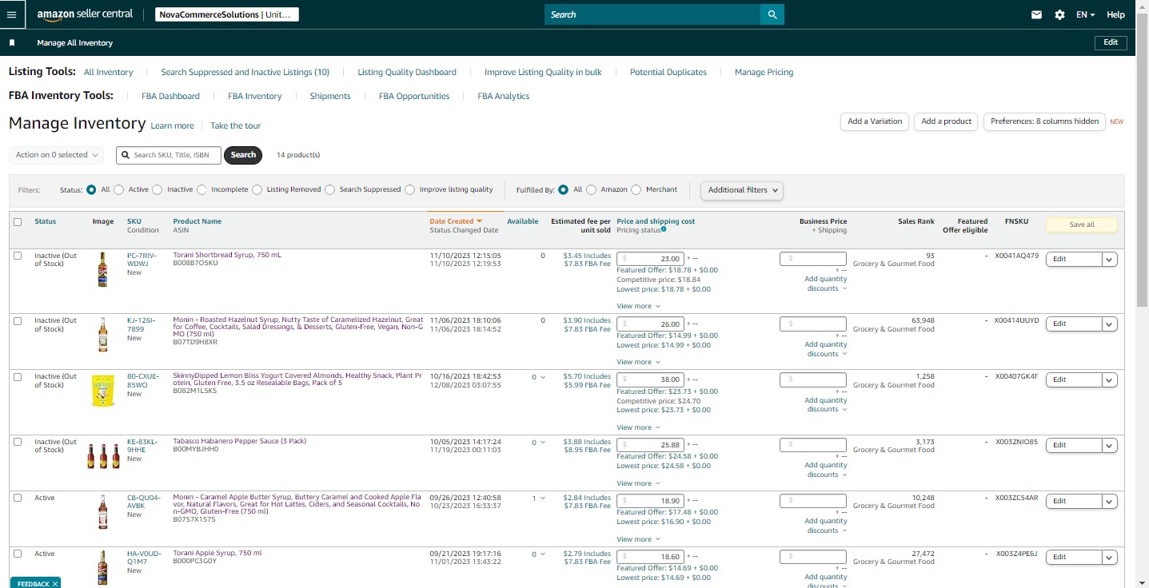Open Manage Pricing link
Viewport: 1149px width, 588px height.
pyautogui.click(x=764, y=72)
